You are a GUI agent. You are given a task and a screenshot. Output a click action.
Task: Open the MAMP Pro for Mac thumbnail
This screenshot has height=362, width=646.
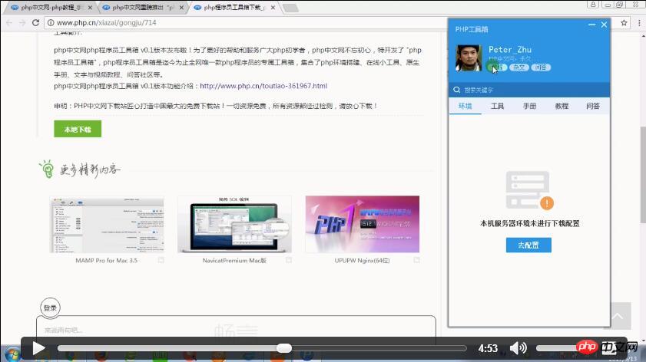coord(107,225)
